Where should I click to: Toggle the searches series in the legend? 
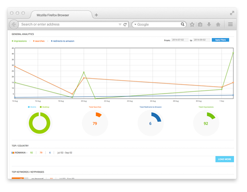click(39, 41)
